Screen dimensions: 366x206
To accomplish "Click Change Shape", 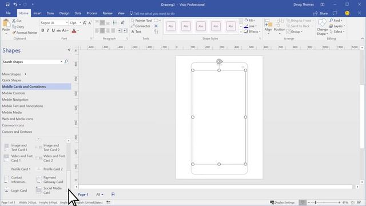I will [x=322, y=27].
